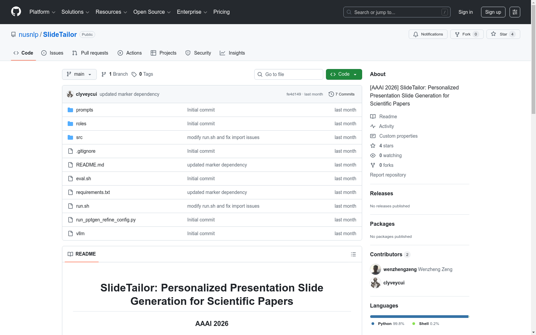Click the Report repository link
Image resolution: width=536 pixels, height=335 pixels.
point(388,175)
